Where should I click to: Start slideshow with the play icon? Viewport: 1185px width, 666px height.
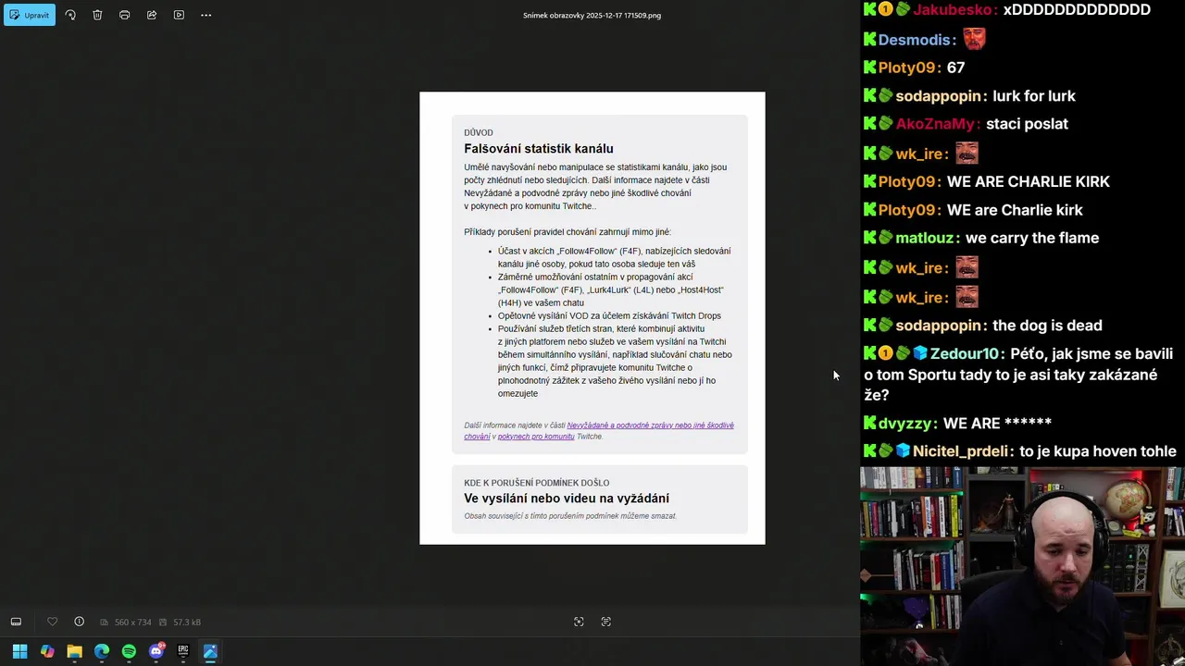pos(179,15)
